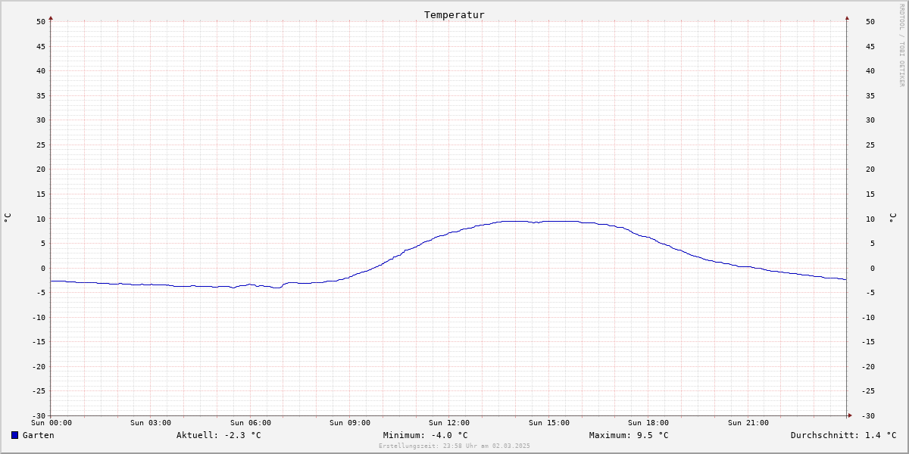Click the 'Sun 00:00' x-axis label
909x454 pixels.
pyautogui.click(x=52, y=423)
